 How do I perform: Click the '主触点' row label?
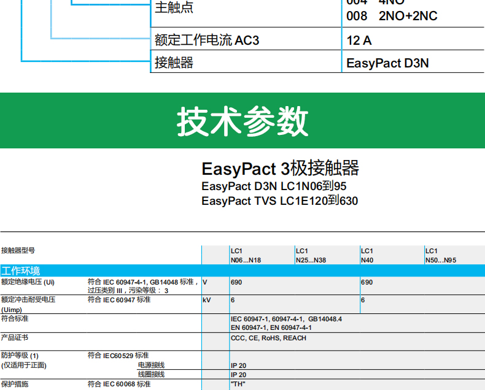[x=174, y=7]
